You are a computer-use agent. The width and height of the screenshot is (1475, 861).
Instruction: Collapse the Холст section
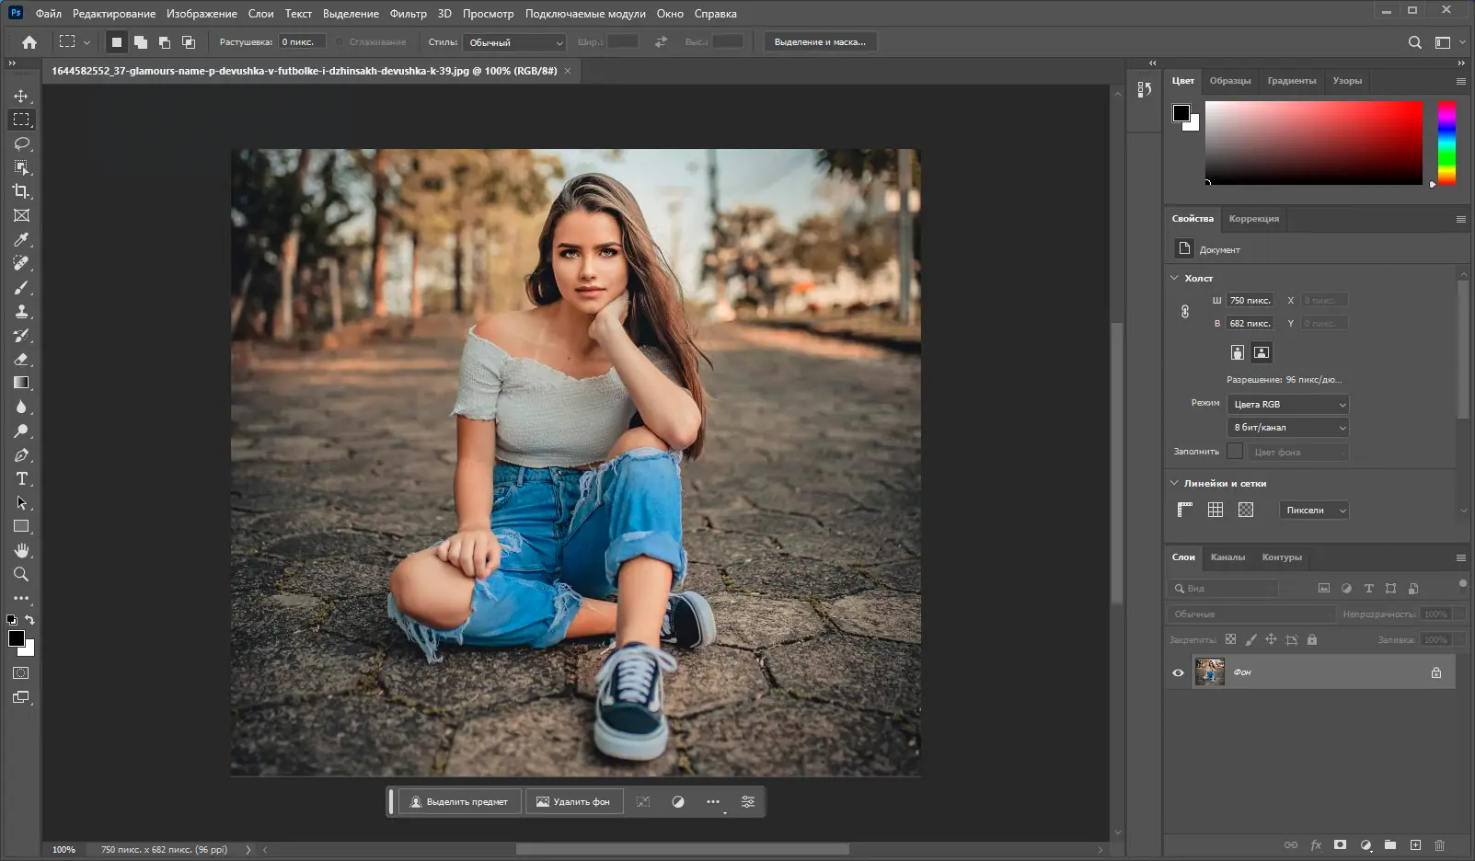click(x=1174, y=278)
